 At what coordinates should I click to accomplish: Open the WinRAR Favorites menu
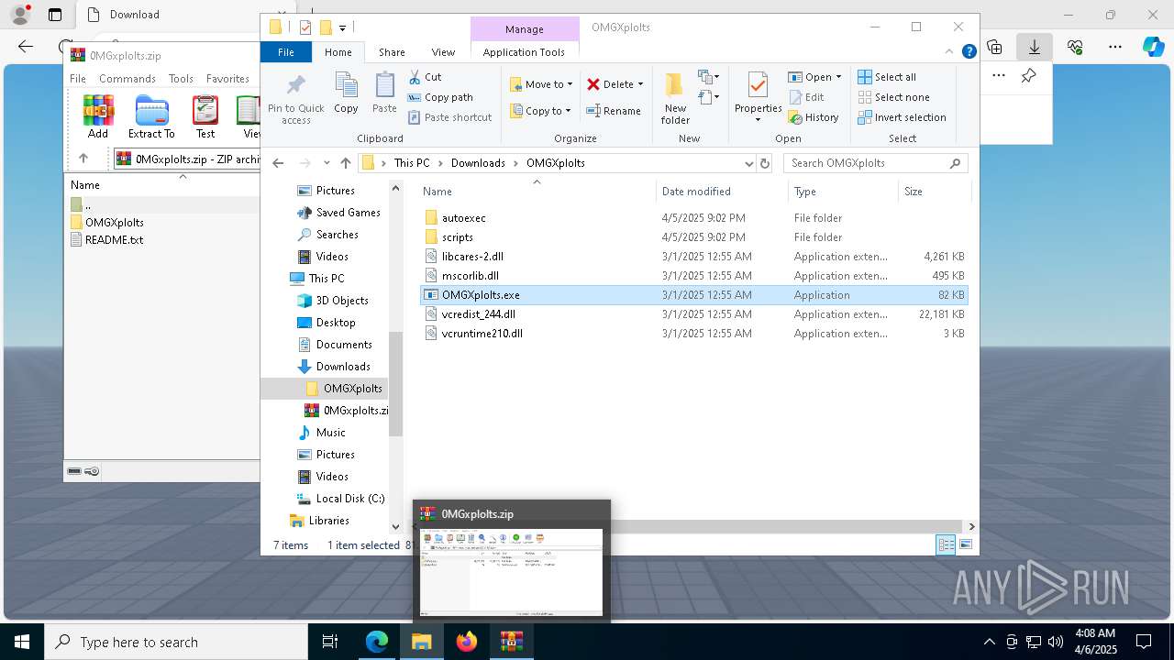coord(227,79)
